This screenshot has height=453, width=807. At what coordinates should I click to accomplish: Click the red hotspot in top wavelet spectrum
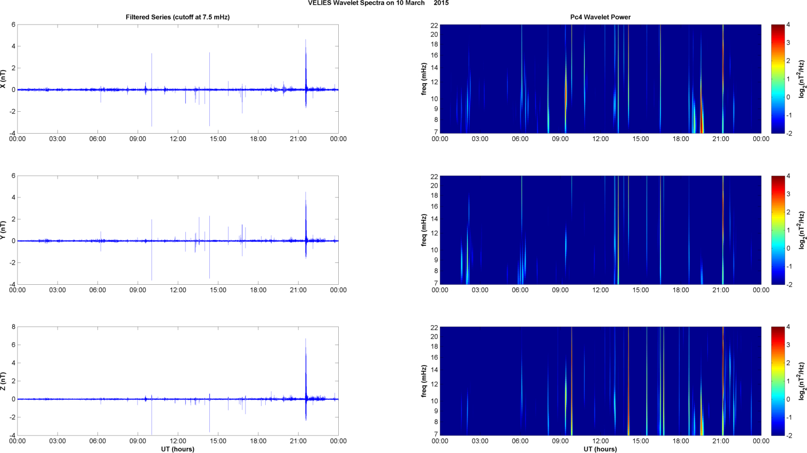click(x=702, y=125)
